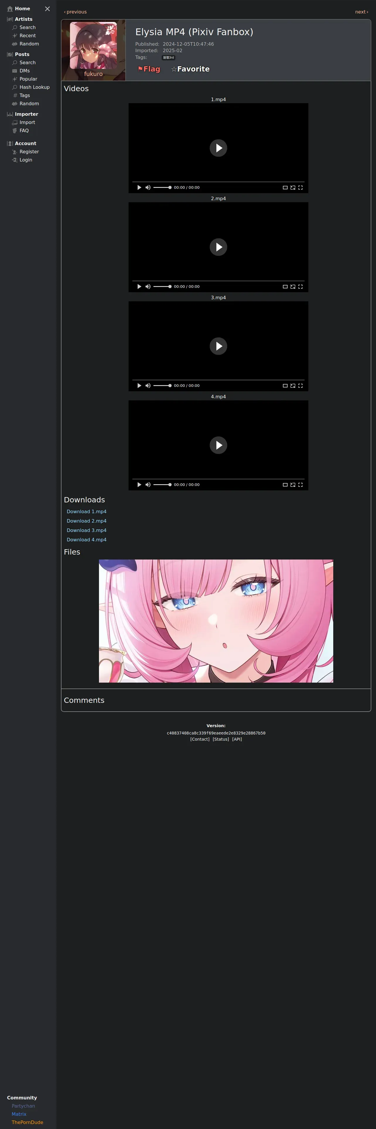This screenshot has width=376, height=1129.
Task: Adjust 2.mp4 volume slider
Action: (162, 287)
